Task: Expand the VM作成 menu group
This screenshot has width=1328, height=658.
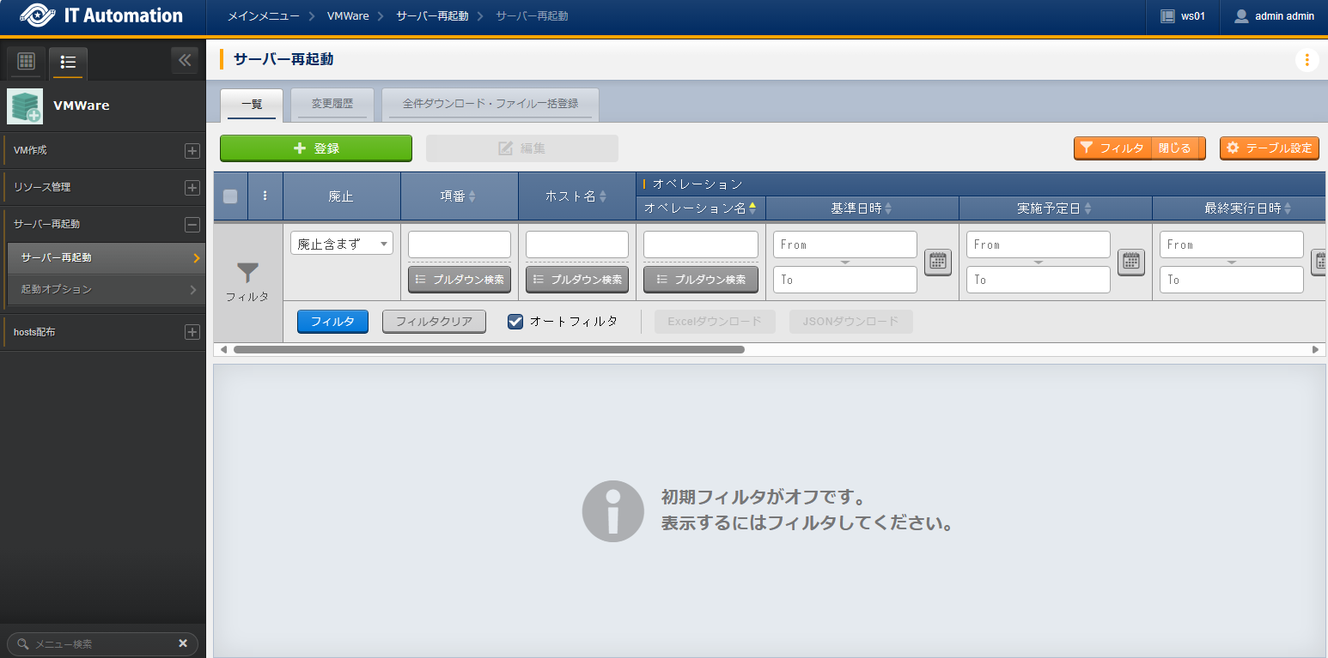Action: point(192,151)
